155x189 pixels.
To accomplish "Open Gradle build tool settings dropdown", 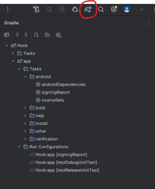I will tap(58, 35).
